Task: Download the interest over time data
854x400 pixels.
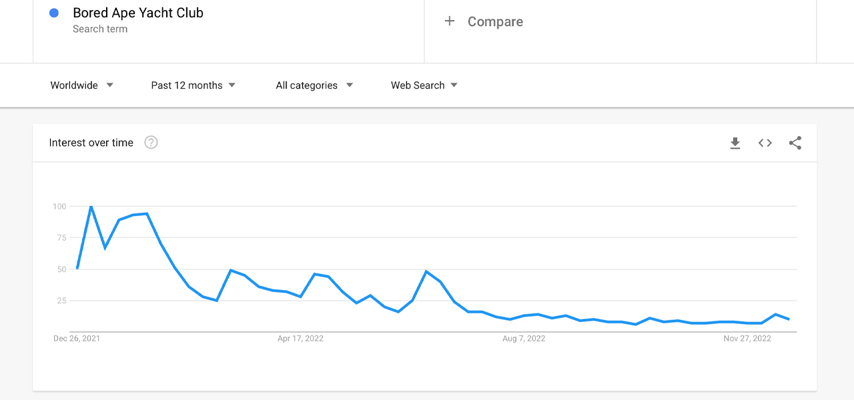Action: click(x=735, y=143)
